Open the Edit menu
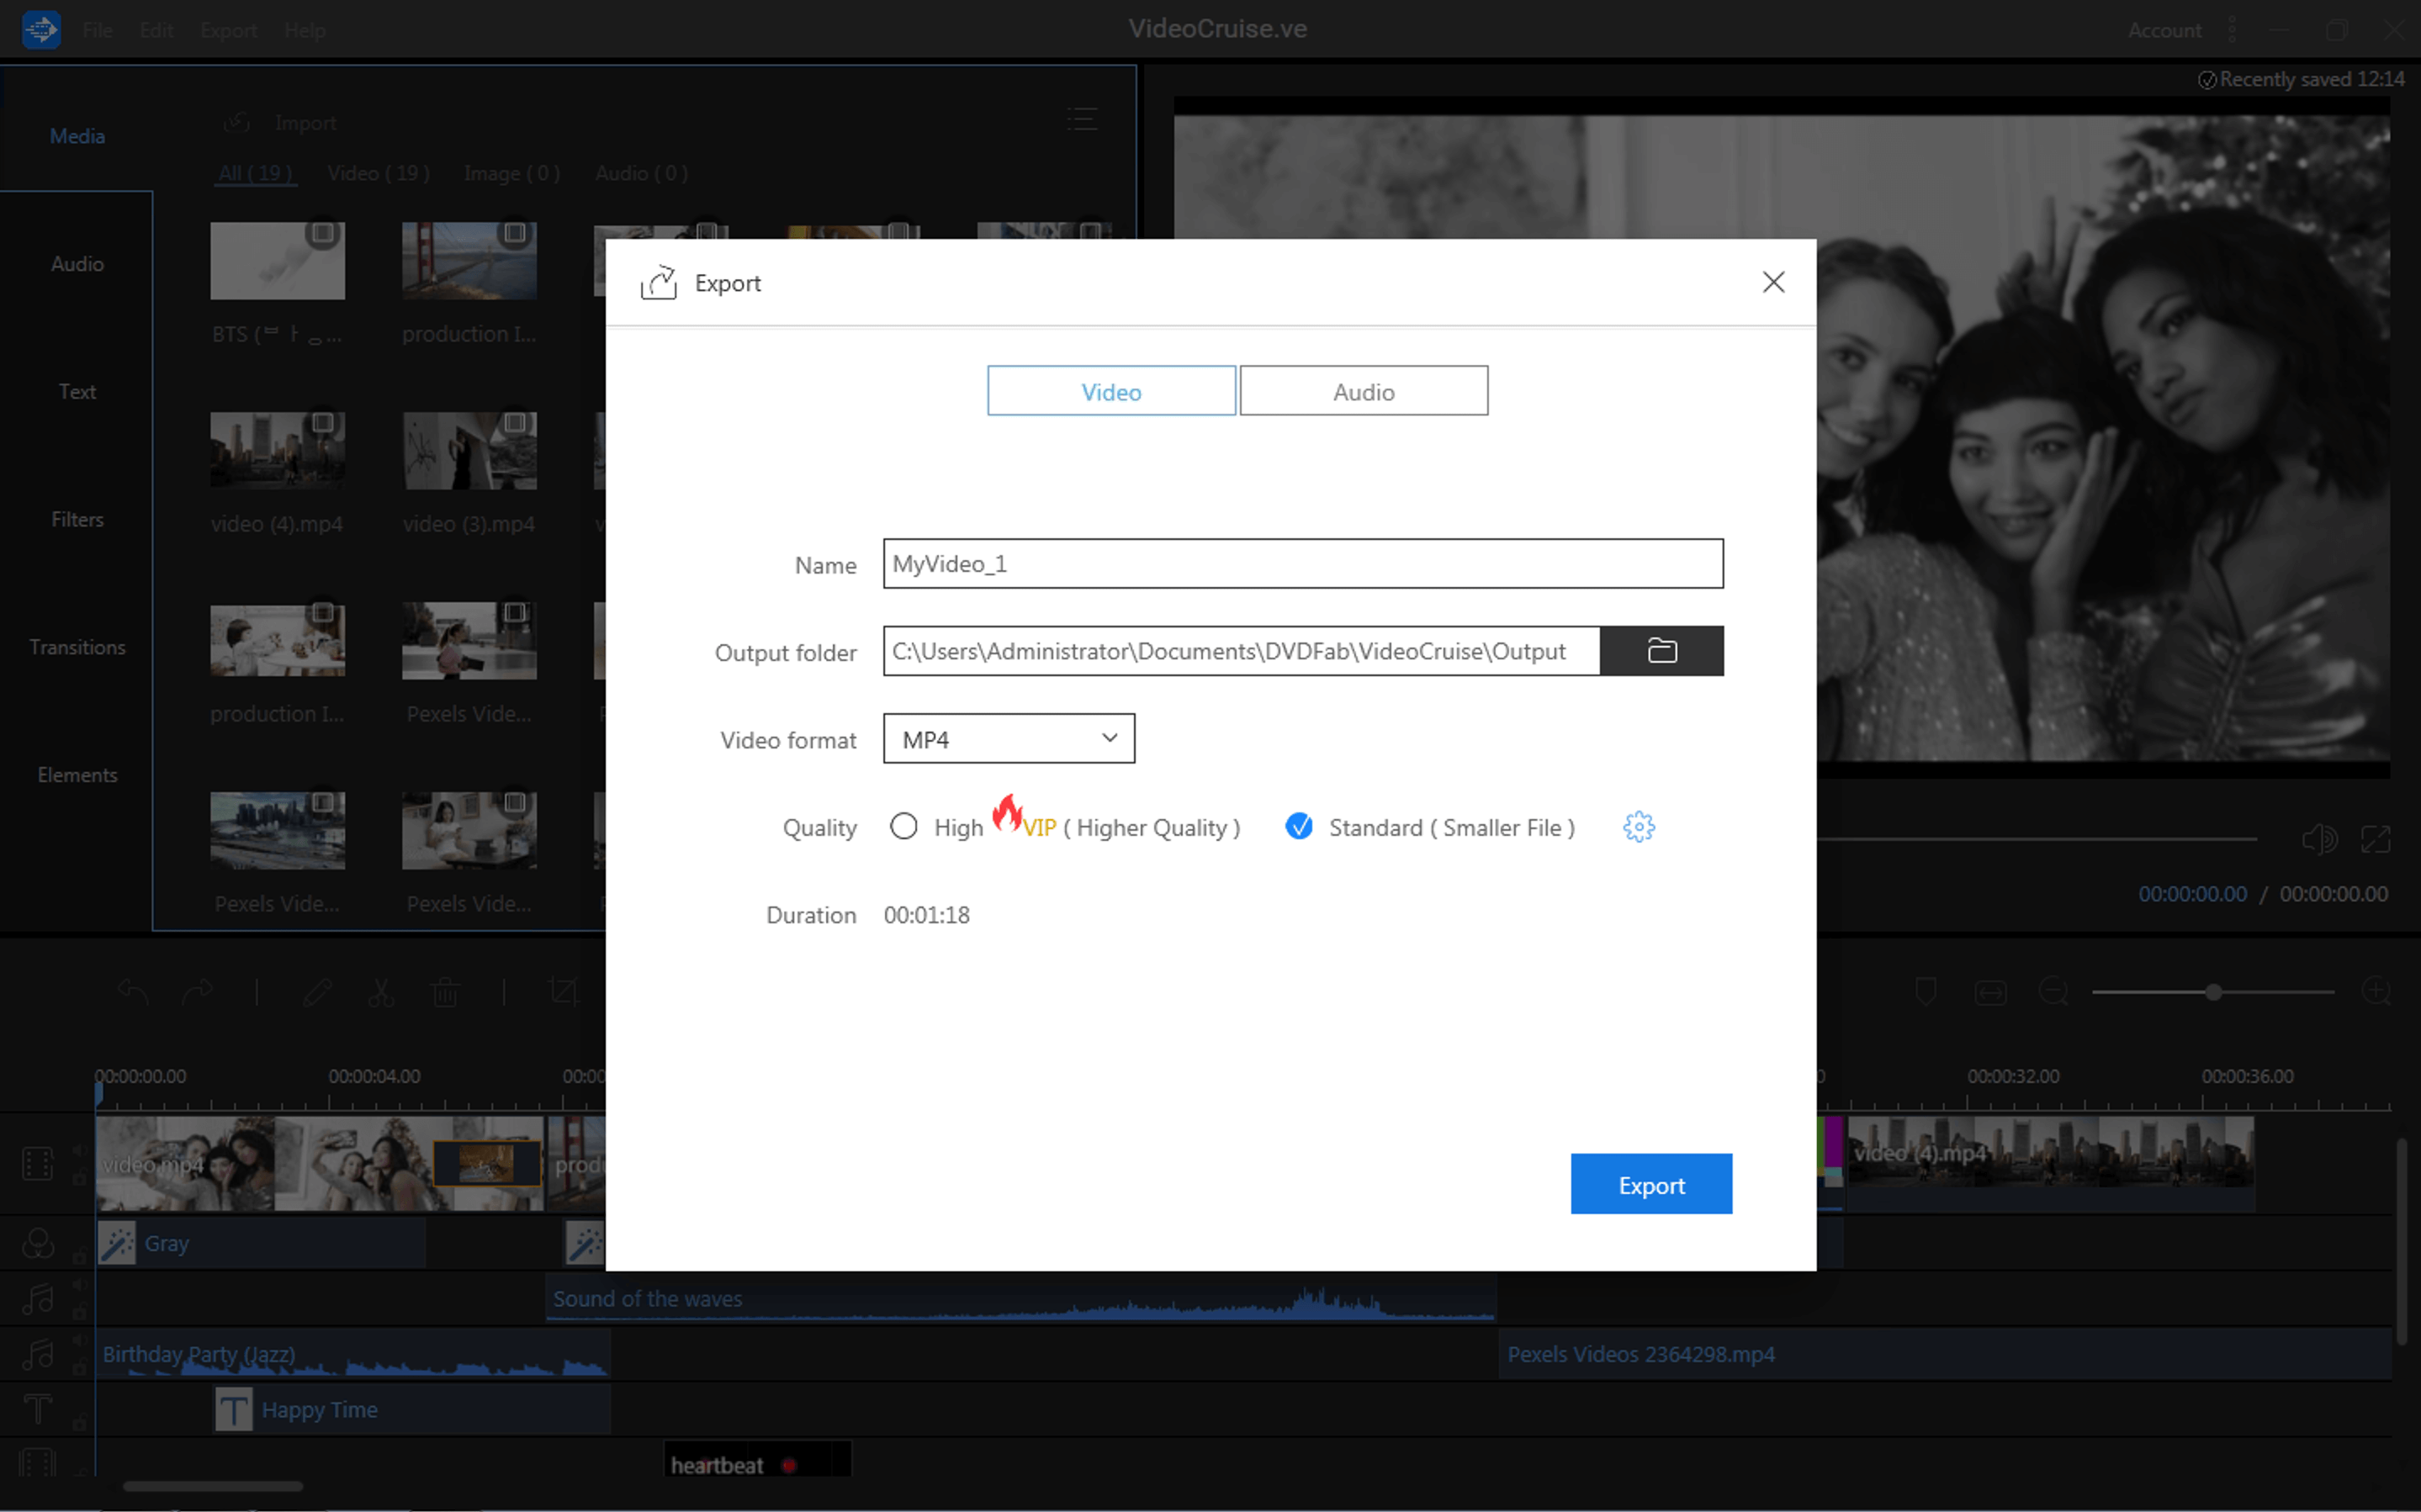This screenshot has width=2421, height=1512. coord(156,30)
